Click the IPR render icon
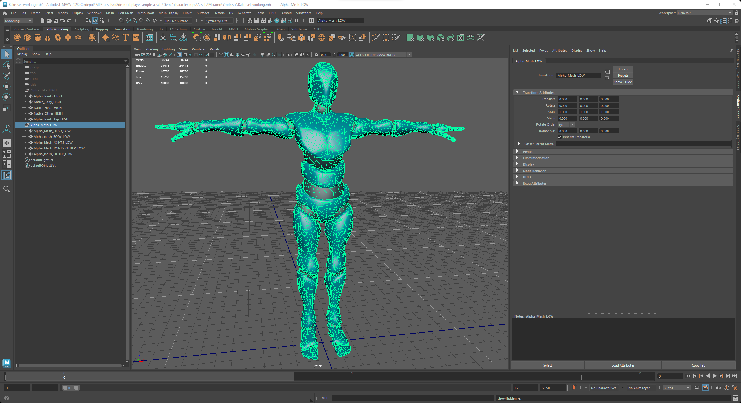 tap(263, 21)
